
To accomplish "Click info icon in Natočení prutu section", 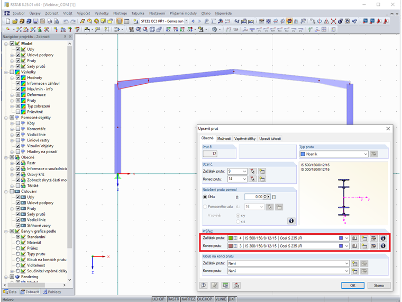I will (291, 220).
